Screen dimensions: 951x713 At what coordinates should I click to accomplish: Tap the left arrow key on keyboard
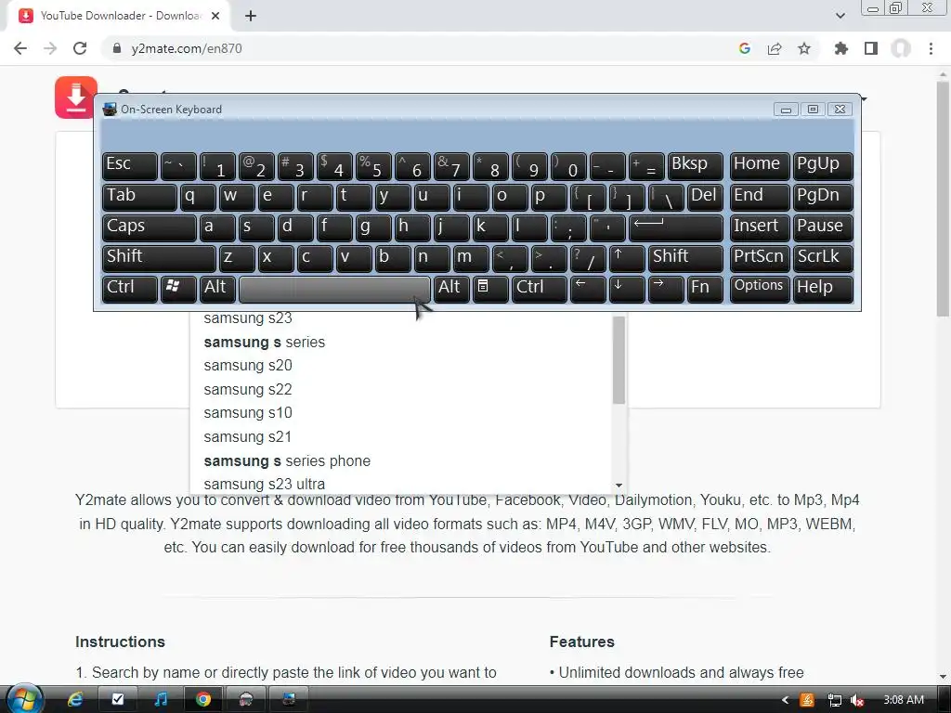point(588,289)
